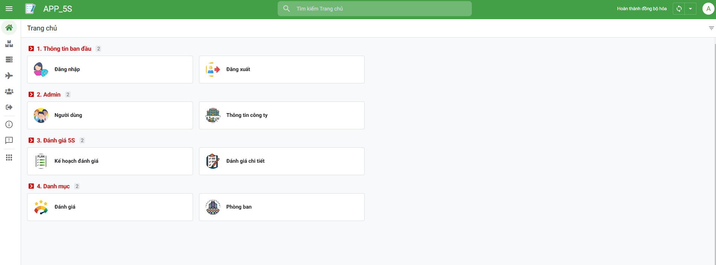Open the users group sidebar icon
The image size is (716, 265).
point(9,92)
